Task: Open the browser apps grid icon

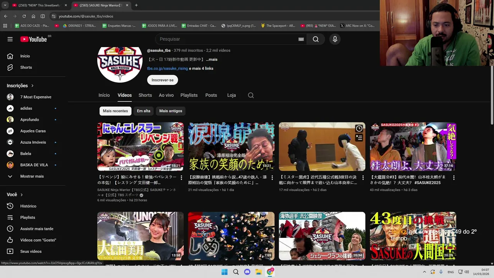Action: tap(5, 26)
